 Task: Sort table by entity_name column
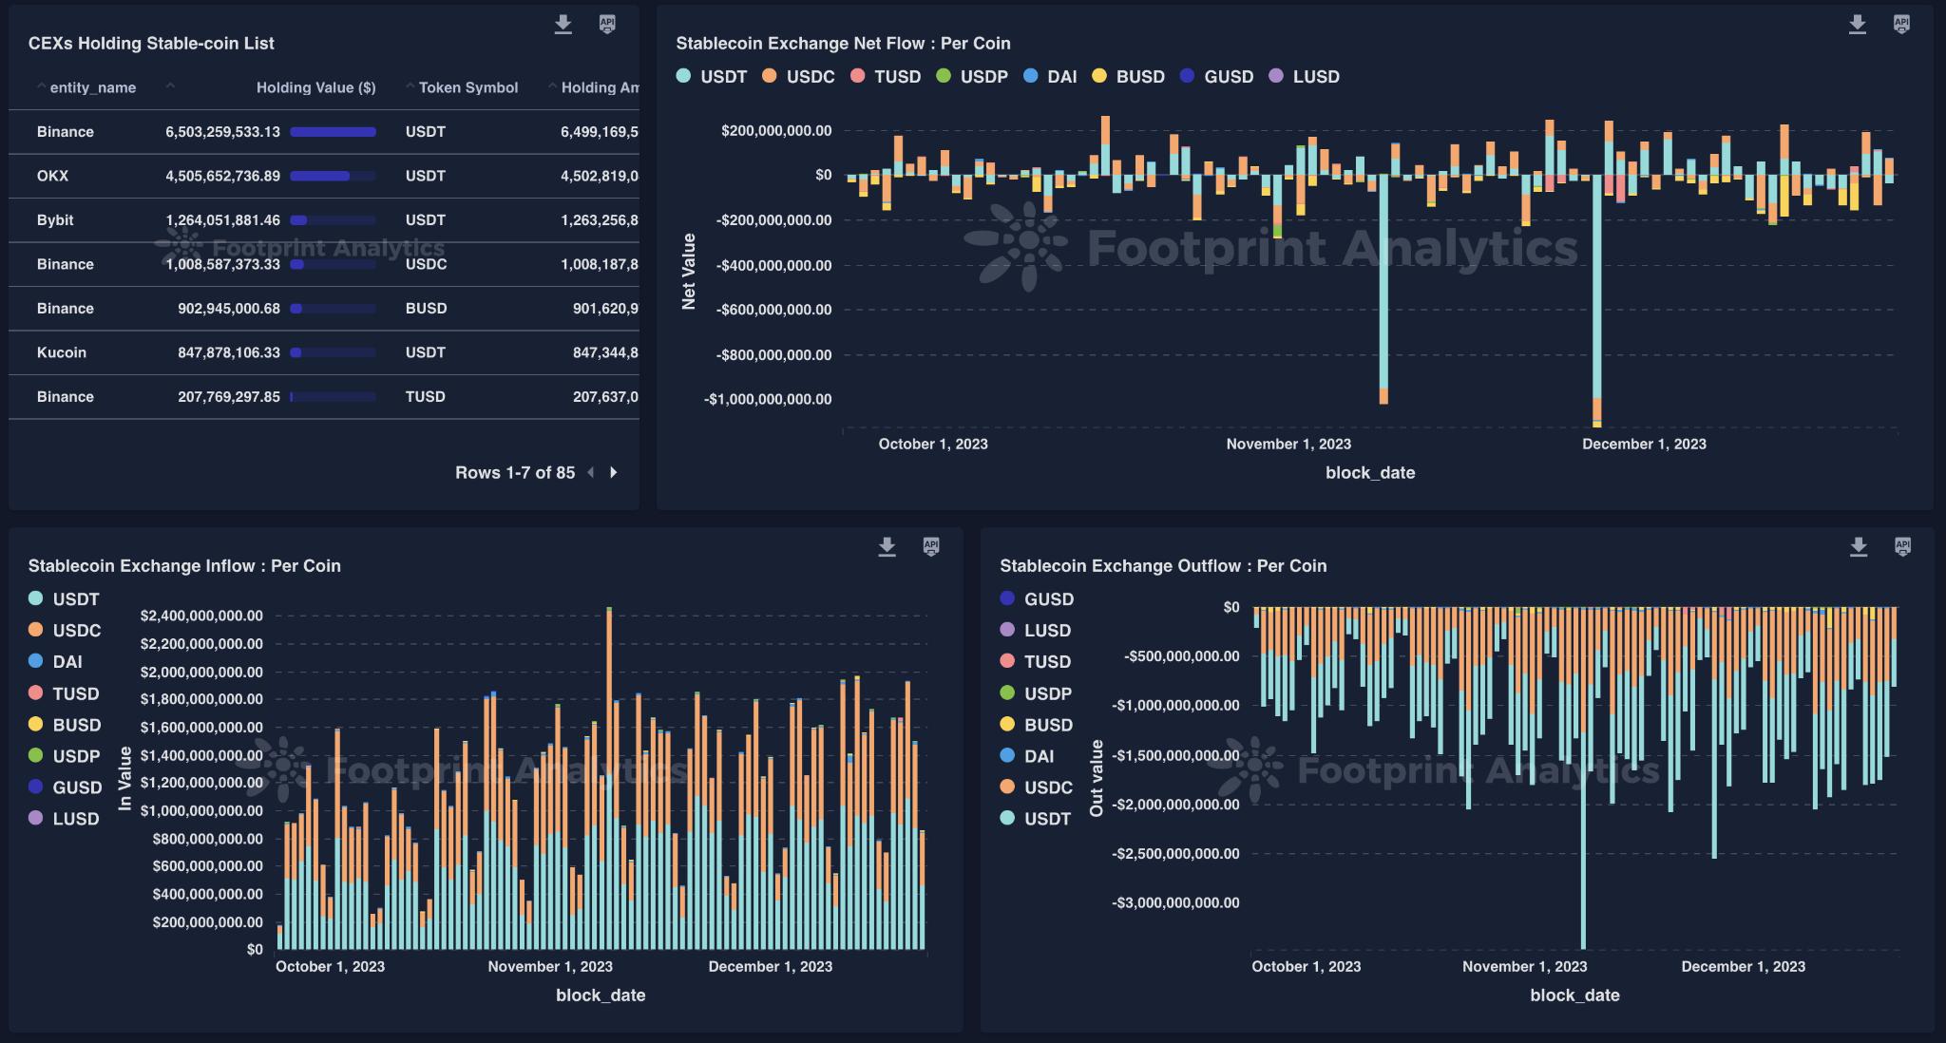coord(91,87)
